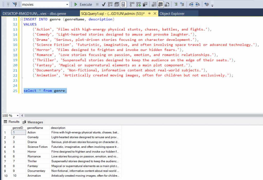
Task: Click the 'Light-hearted stories' description cell
Action: (86, 137)
